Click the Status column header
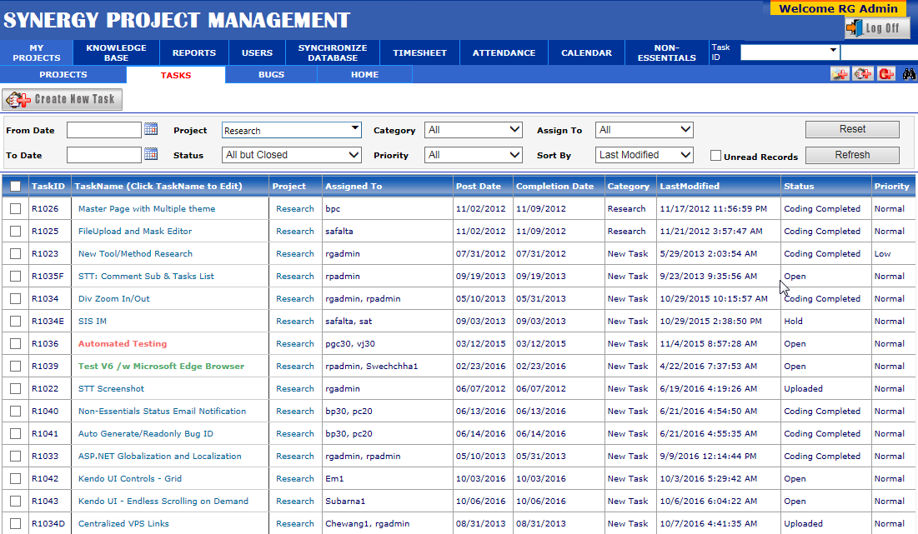The image size is (918, 534). click(799, 186)
